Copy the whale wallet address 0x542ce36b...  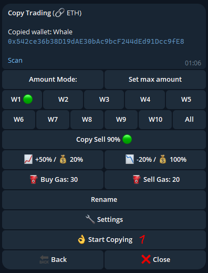(x=96, y=42)
